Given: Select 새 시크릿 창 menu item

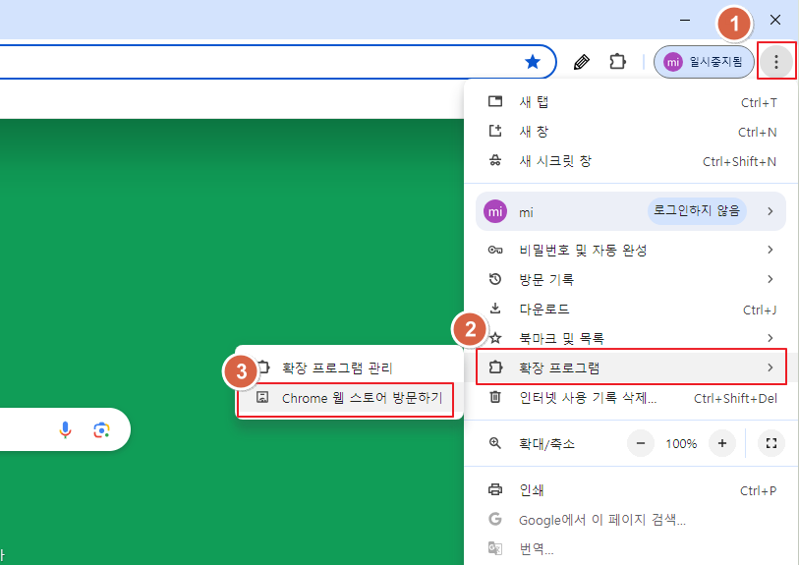Looking at the screenshot, I should [632, 161].
